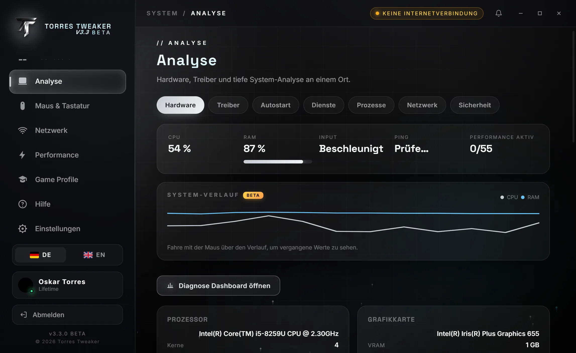The width and height of the screenshot is (576, 353).
Task: Open the Sicherheit tab
Action: pyautogui.click(x=475, y=105)
